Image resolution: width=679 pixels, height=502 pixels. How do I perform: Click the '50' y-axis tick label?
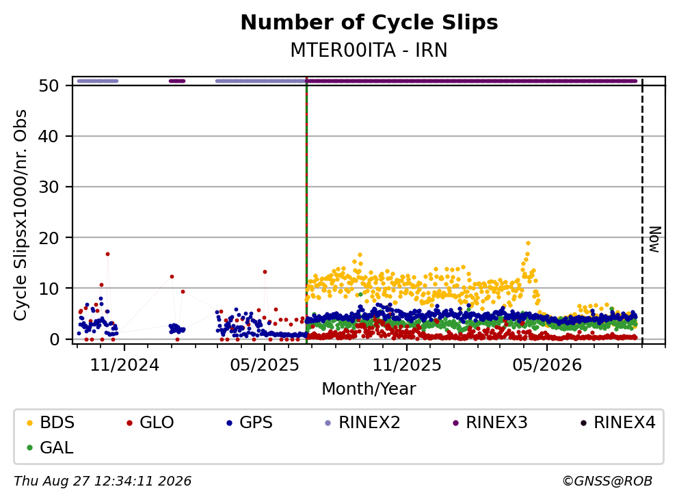49,85
